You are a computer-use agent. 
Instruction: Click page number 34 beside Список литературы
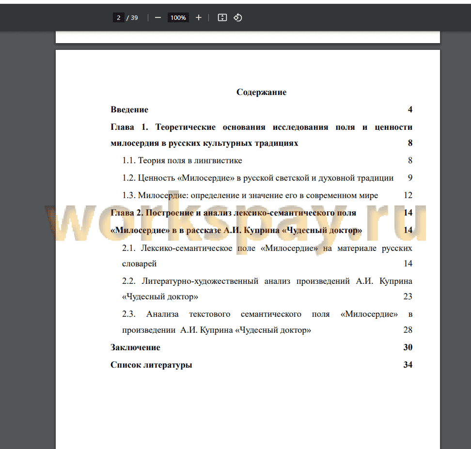click(x=408, y=365)
